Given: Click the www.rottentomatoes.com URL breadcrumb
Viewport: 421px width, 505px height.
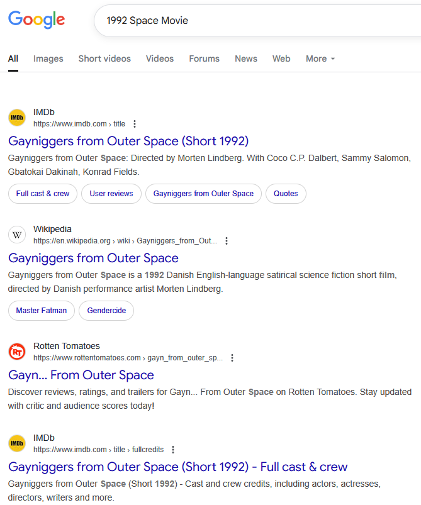Looking at the screenshot, I should [x=128, y=357].
